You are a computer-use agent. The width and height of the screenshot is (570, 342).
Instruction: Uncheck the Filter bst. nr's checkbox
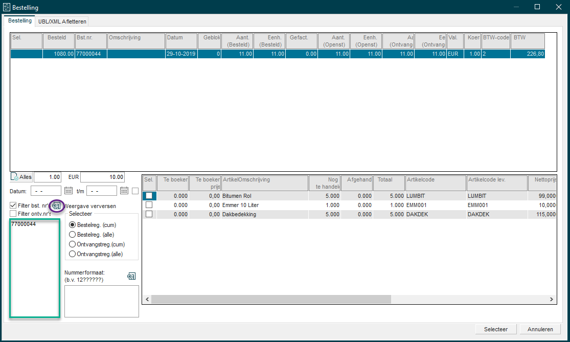point(13,206)
